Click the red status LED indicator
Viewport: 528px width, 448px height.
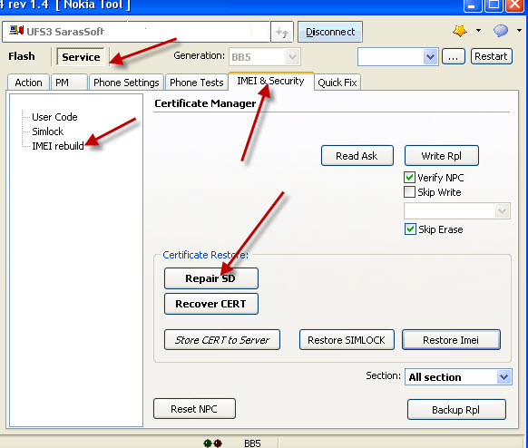point(218,443)
